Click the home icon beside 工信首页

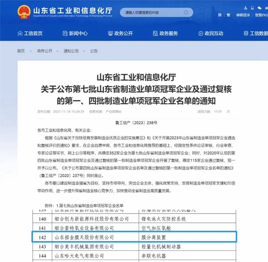[x=20, y=33]
